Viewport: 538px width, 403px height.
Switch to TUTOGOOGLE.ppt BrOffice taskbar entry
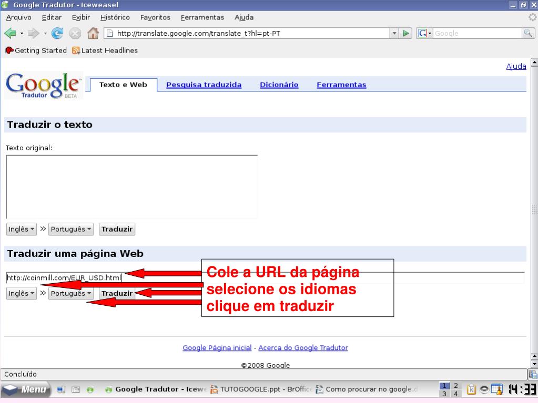click(261, 389)
